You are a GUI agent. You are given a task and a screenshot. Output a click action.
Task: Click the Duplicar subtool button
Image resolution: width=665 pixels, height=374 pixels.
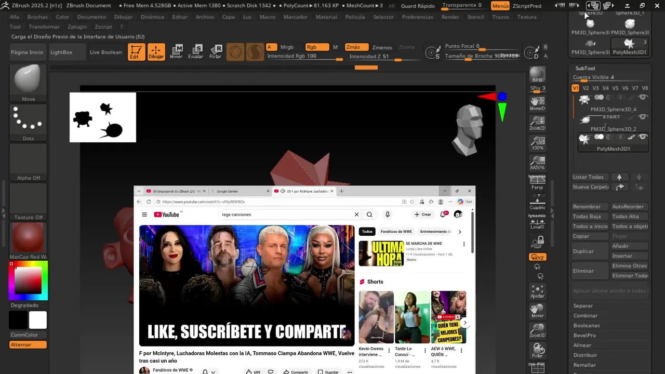tap(590, 251)
